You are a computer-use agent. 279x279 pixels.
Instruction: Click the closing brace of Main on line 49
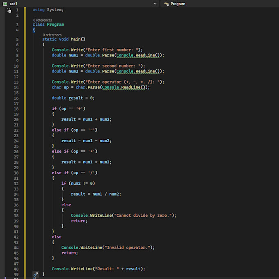coord(43,274)
